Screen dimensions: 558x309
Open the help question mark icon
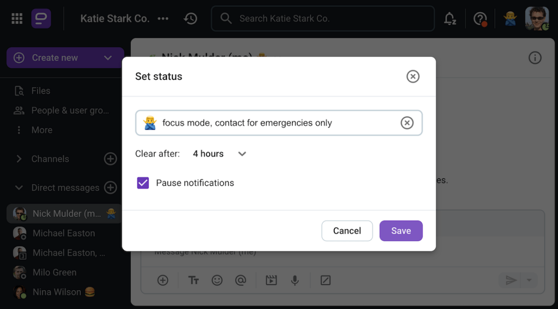(480, 19)
